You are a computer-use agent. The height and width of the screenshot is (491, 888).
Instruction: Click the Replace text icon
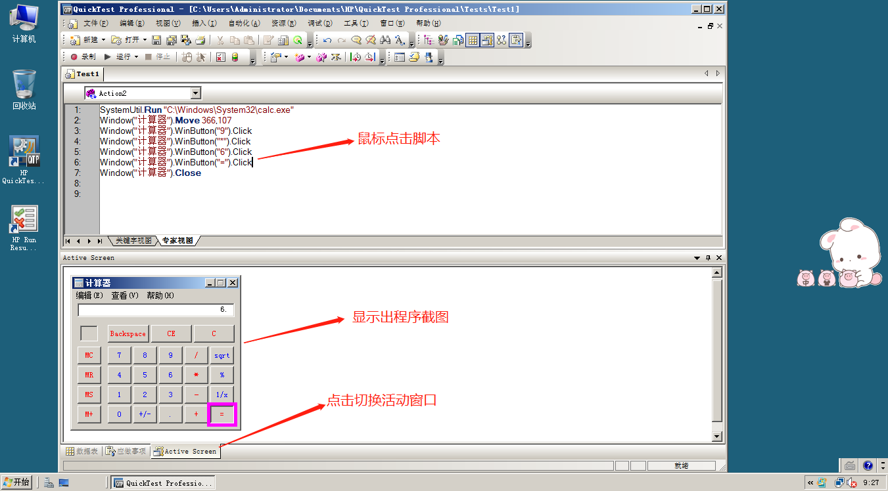400,40
